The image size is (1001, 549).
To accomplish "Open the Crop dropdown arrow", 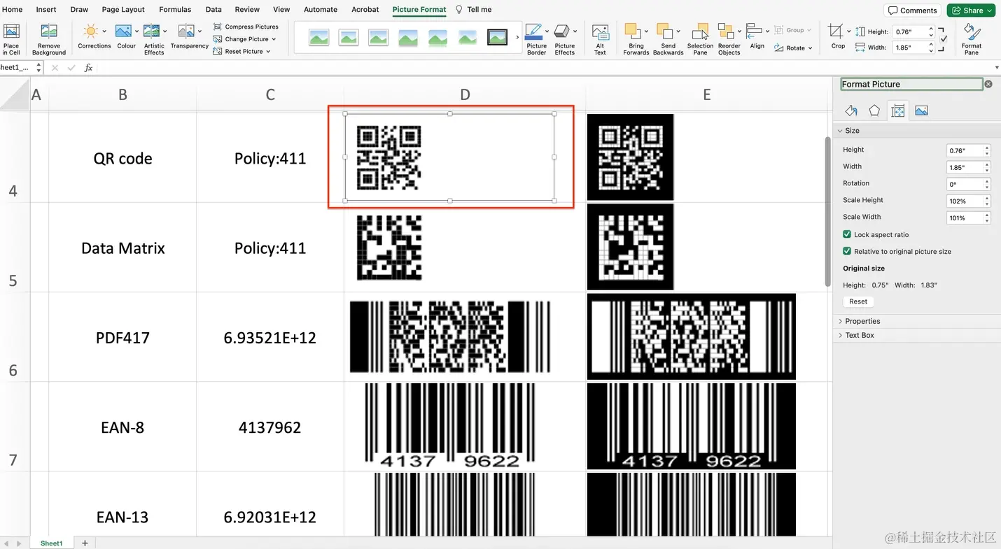I will (x=848, y=31).
